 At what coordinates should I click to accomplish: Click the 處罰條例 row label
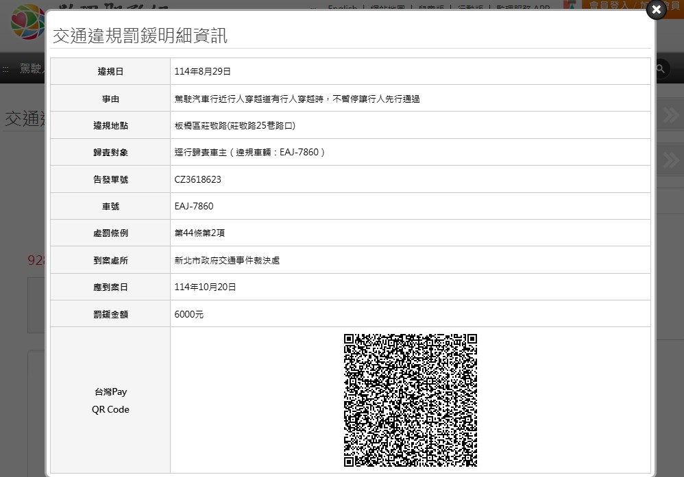tap(110, 233)
